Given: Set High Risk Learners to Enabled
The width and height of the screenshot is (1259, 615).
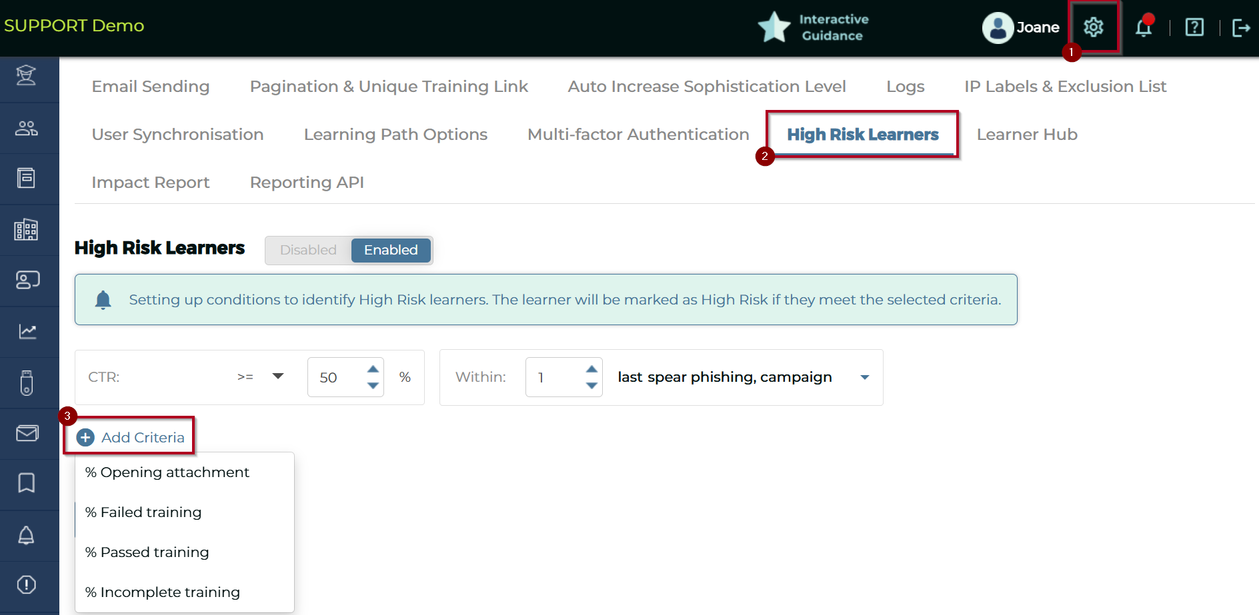Looking at the screenshot, I should [391, 250].
